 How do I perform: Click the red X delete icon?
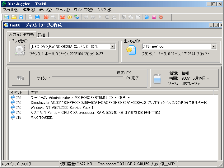tap(46, 17)
